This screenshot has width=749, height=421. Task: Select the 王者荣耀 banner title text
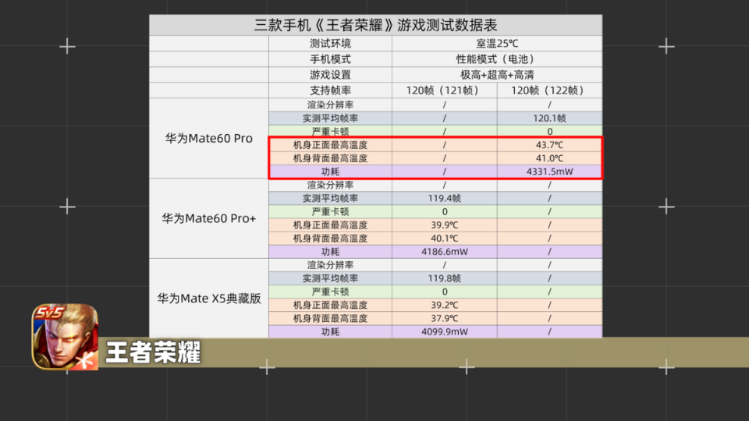(154, 352)
